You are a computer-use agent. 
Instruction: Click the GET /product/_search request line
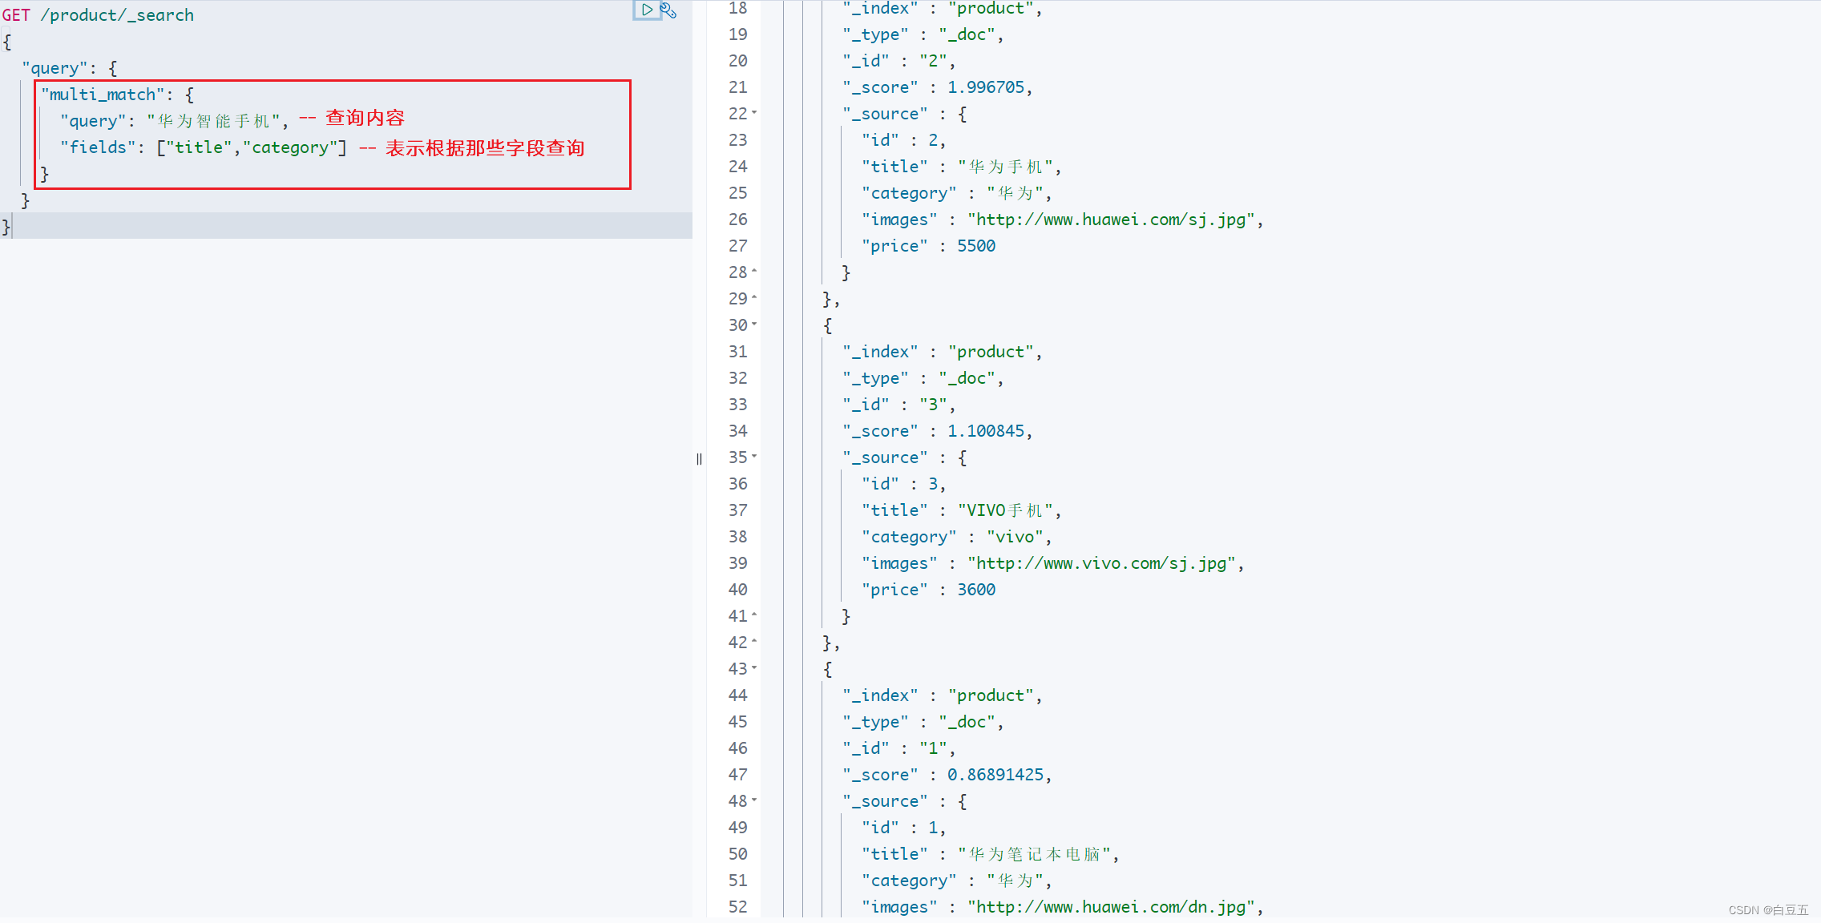[98, 15]
